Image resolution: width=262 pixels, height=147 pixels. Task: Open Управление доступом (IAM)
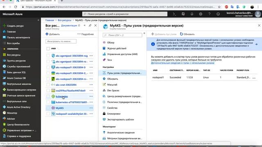point(122,54)
